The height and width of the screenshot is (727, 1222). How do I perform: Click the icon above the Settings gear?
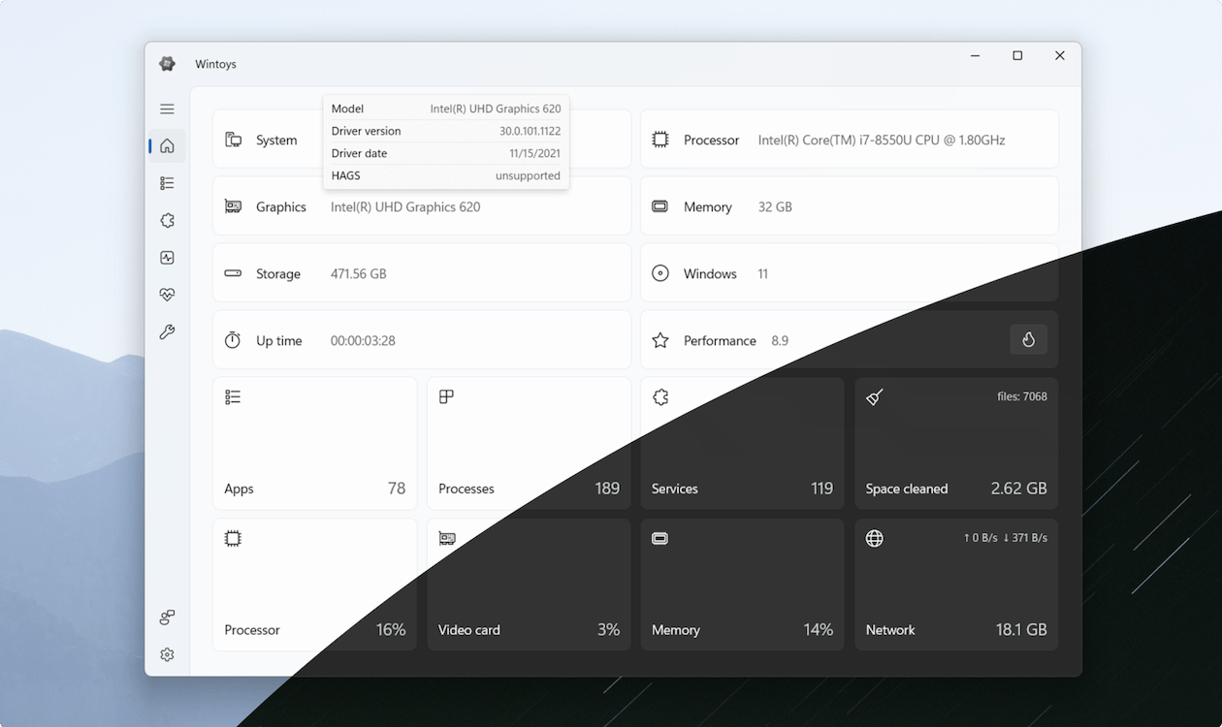pyautogui.click(x=167, y=617)
